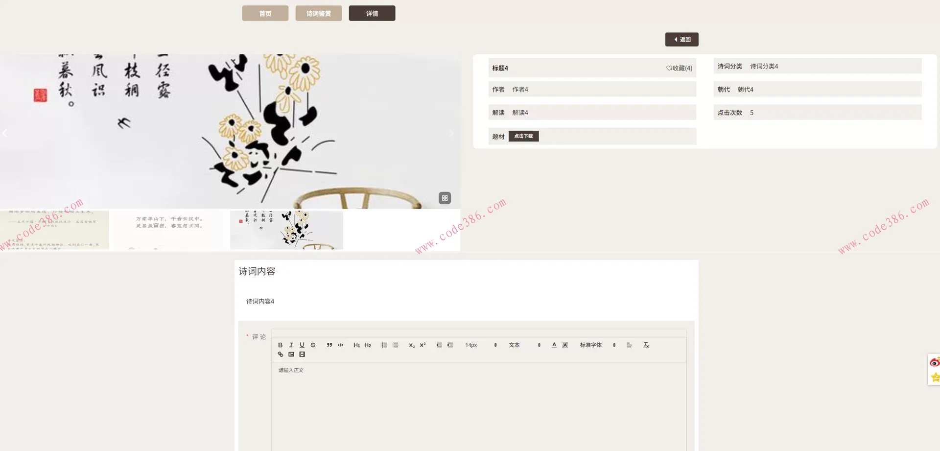Apply superscript formatting
The width and height of the screenshot is (940, 451).
tap(423, 345)
